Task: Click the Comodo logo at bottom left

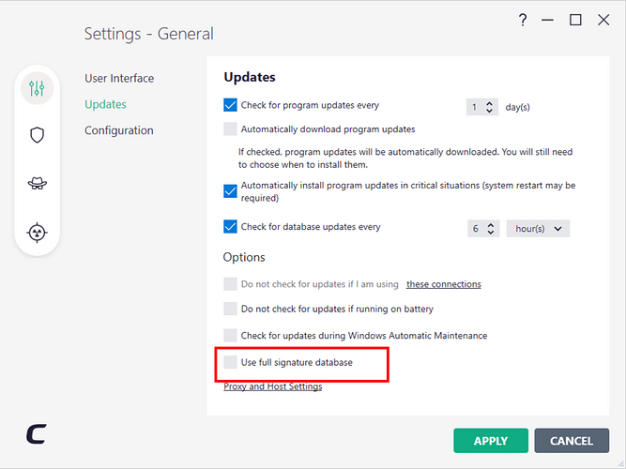Action: [37, 434]
